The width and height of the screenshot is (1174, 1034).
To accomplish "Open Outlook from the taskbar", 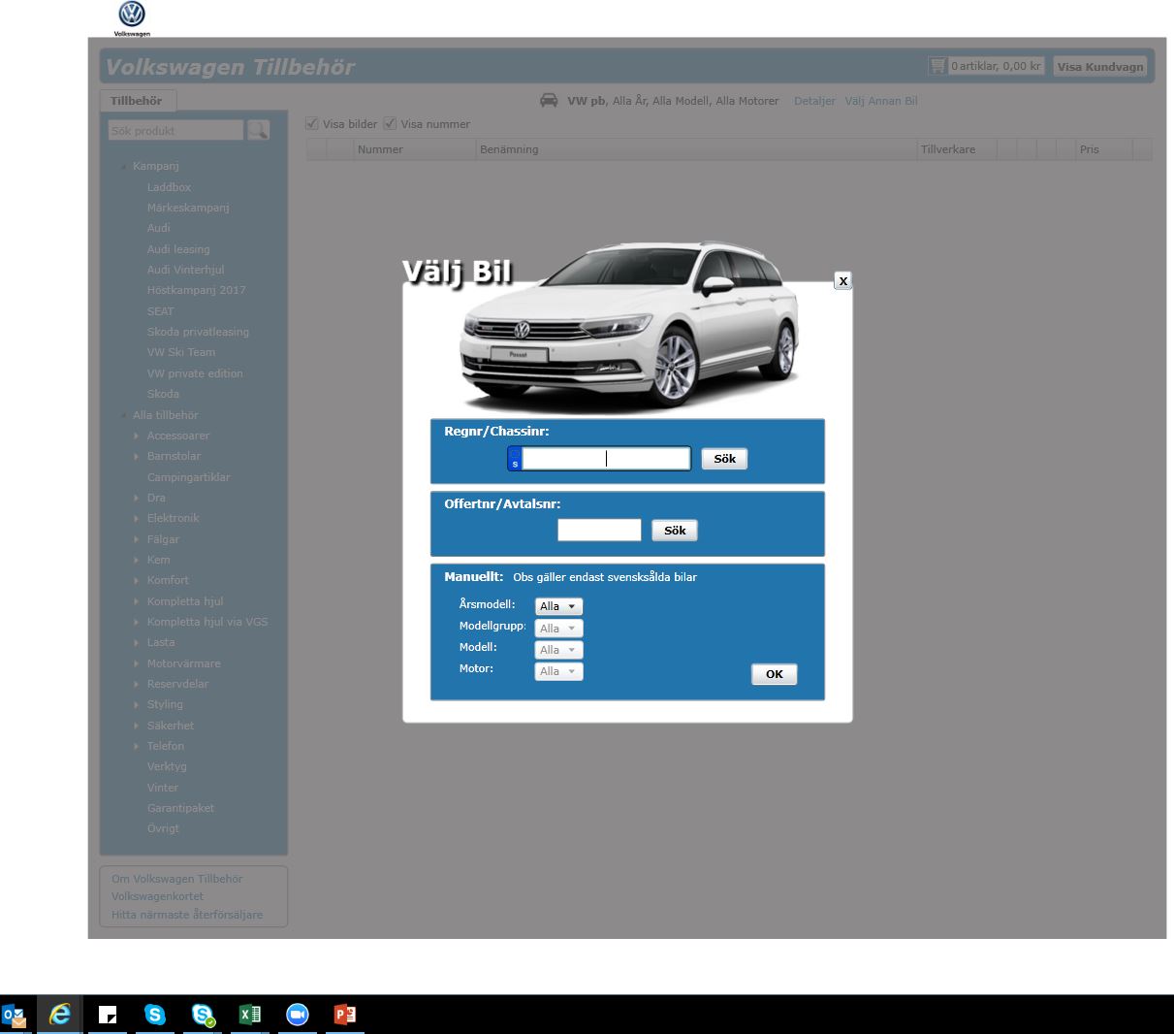I will (14, 1015).
